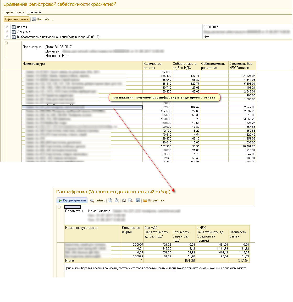Viewport: 293px width, 302px height.
Task: Click the first expand-groups icon in Расшифровка toolbar
Action: coord(110,201)
